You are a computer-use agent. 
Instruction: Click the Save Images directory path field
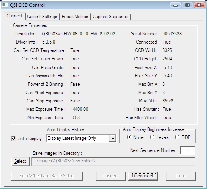click(x=113, y=161)
